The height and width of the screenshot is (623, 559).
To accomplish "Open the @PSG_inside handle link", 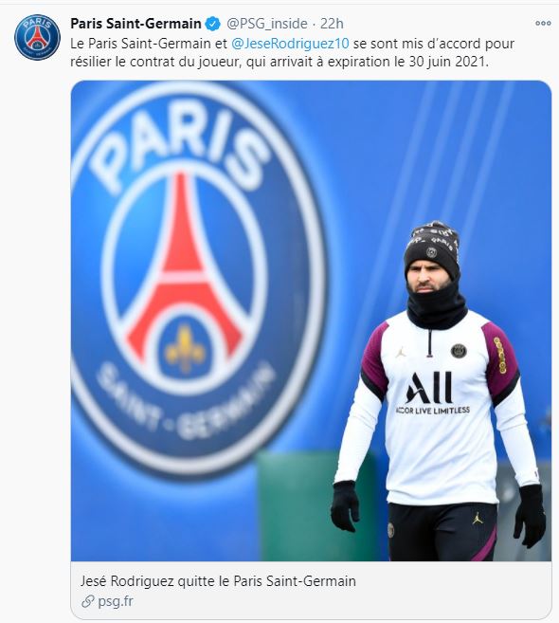I will (267, 24).
